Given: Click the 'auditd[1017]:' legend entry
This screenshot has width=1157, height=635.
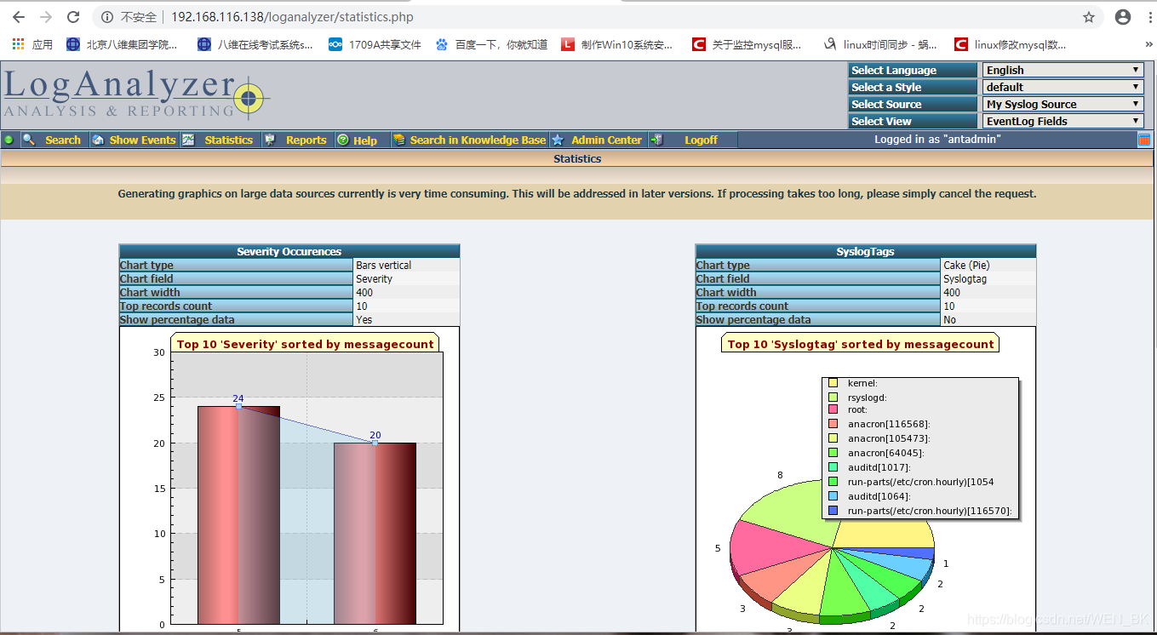Looking at the screenshot, I should 879,467.
